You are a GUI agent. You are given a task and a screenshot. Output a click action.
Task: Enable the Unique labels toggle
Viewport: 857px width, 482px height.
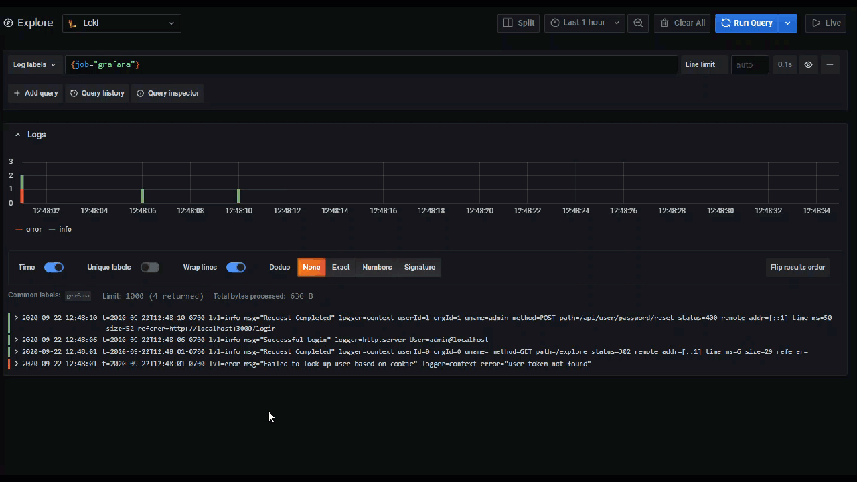(x=149, y=267)
